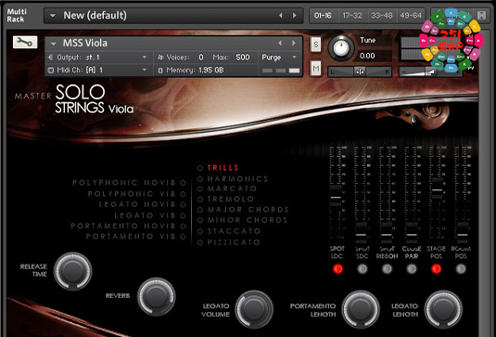Click the Legato Volume knob
The height and width of the screenshot is (337, 496).
(254, 309)
